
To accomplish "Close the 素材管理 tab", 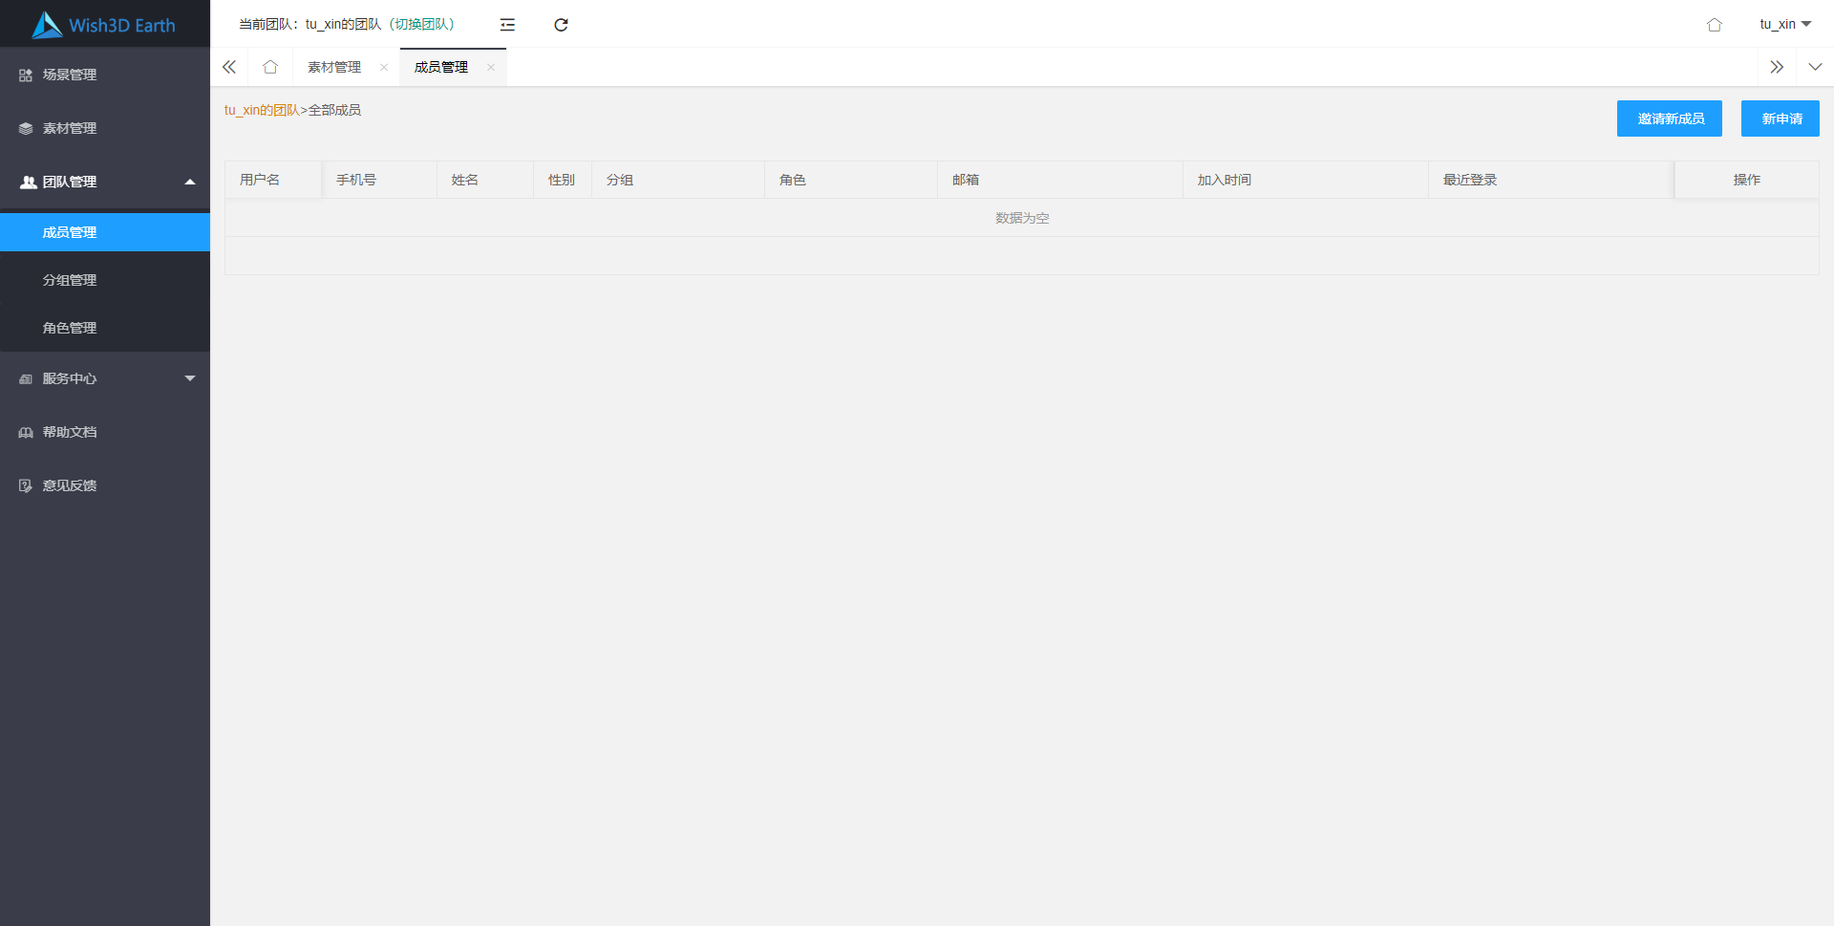I will tap(384, 67).
